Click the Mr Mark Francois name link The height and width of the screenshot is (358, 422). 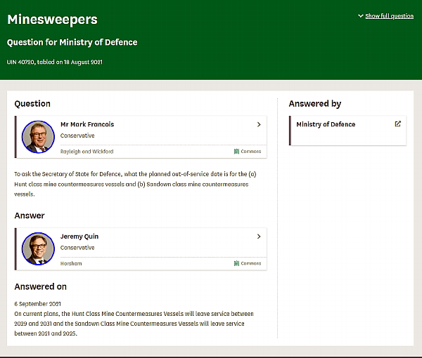[87, 124]
